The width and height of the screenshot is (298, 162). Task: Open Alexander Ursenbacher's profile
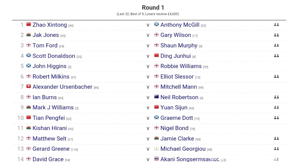coord(62,87)
